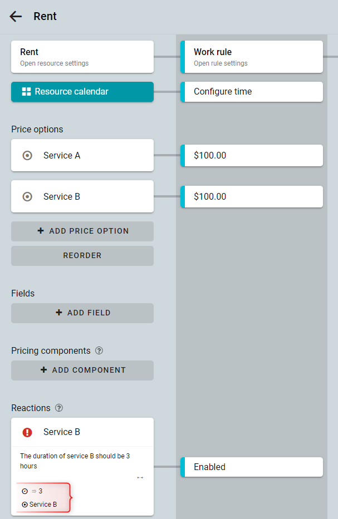338x519 pixels.
Task: Open Work rule settings card
Action: click(252, 57)
